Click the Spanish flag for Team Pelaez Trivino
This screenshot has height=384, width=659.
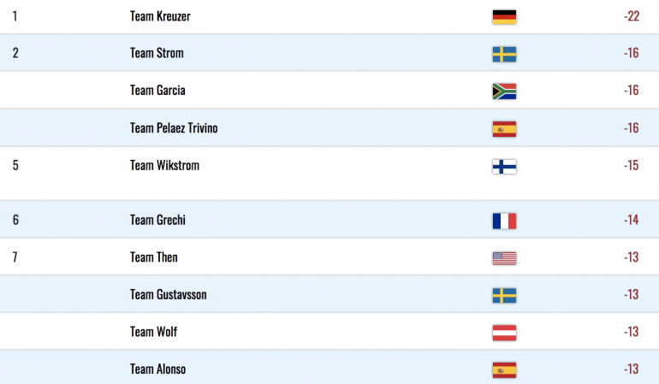tap(504, 129)
